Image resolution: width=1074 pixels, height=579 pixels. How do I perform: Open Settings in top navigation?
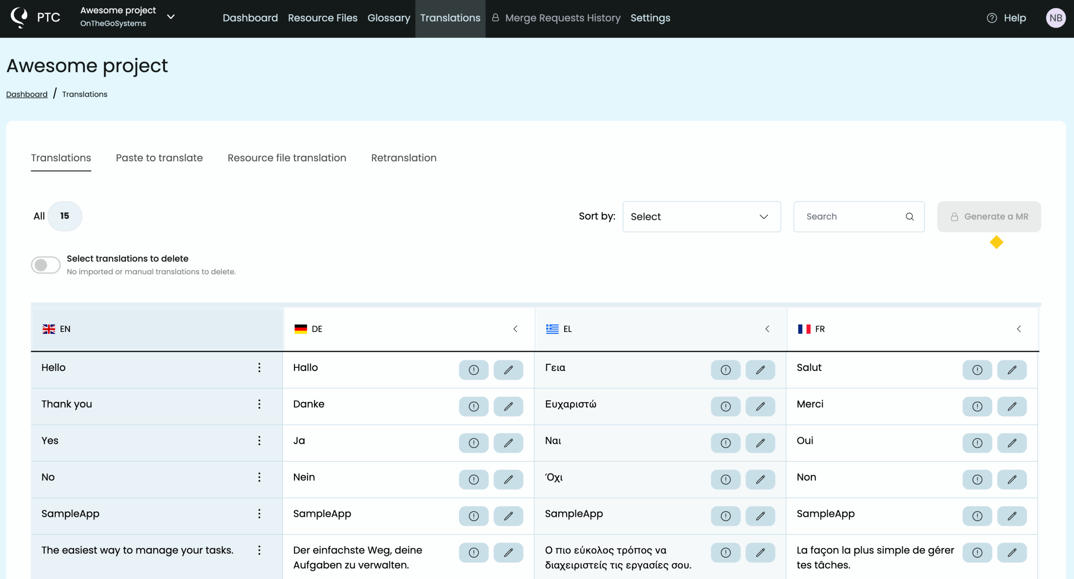pos(650,18)
